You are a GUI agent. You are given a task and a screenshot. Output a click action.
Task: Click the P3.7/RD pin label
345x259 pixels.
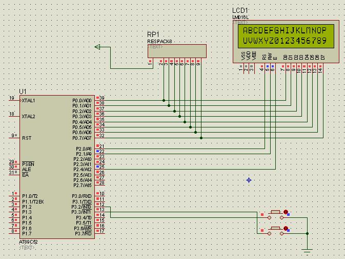pyautogui.click(x=83, y=234)
